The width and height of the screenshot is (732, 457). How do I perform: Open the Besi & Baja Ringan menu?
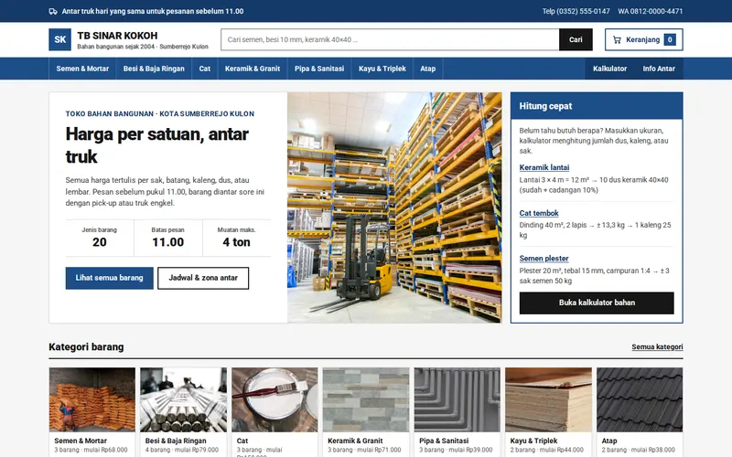tap(154, 69)
